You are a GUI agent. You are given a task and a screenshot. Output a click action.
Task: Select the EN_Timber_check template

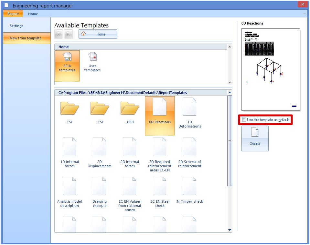pyautogui.click(x=190, y=190)
